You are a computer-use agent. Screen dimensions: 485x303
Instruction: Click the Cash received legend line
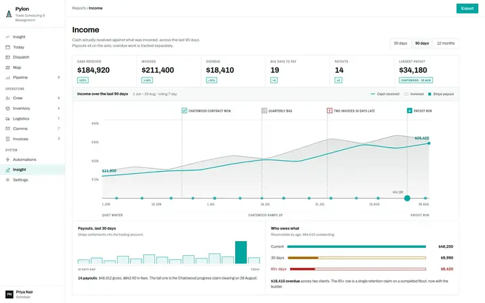click(373, 94)
